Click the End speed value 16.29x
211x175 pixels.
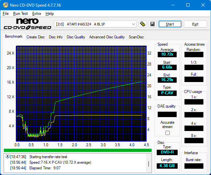(167, 80)
